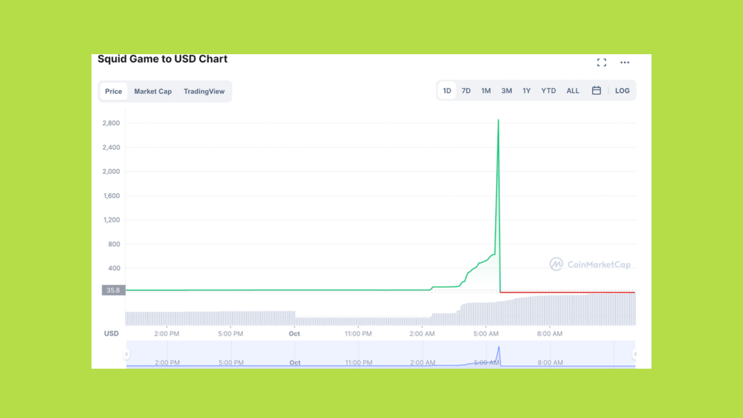The width and height of the screenshot is (743, 418).
Task: Click the 35.8 price label on axis
Action: click(x=113, y=290)
